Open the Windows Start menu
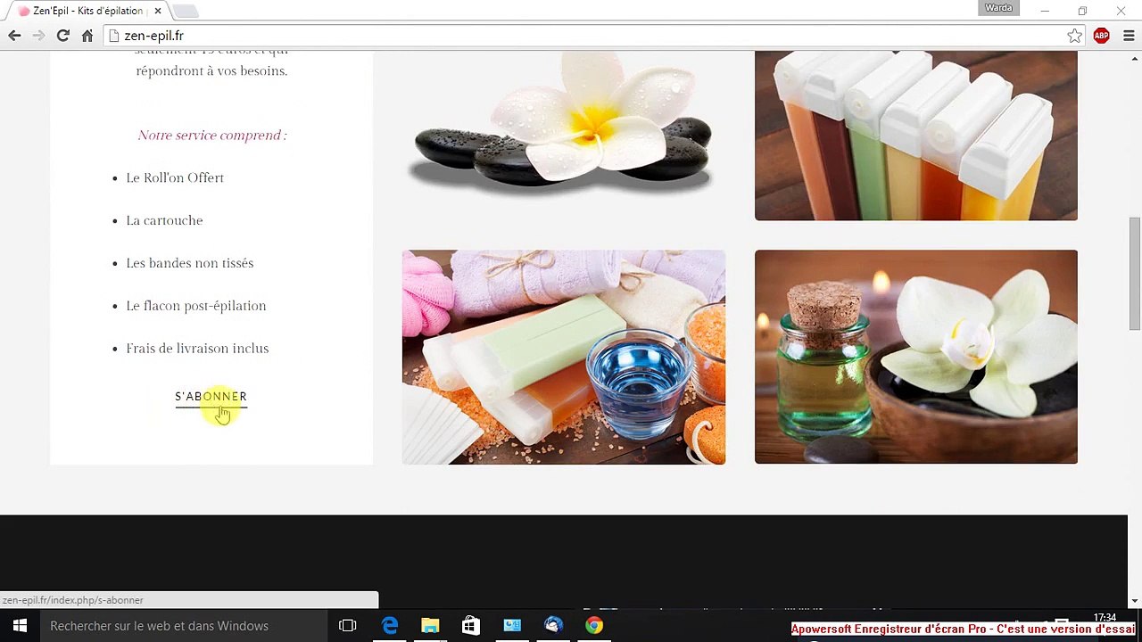Viewport: 1142px width, 642px height. click(20, 626)
